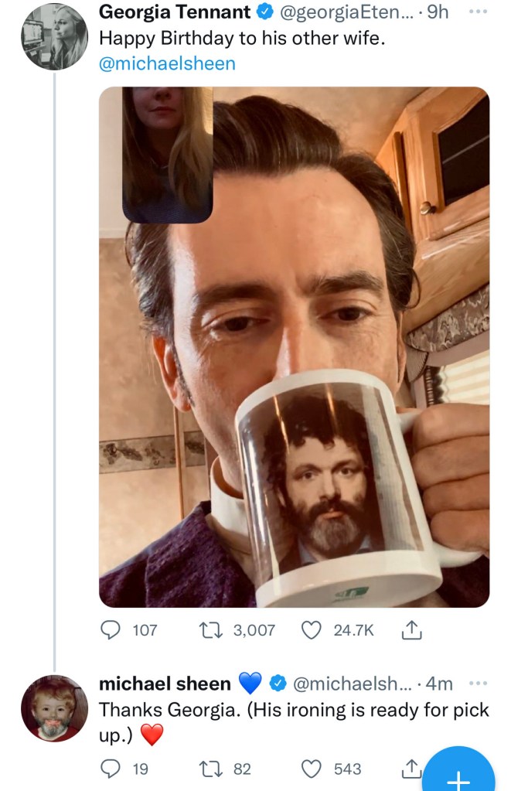
Task: Open the @michaelsheen mention link
Action: [x=167, y=63]
